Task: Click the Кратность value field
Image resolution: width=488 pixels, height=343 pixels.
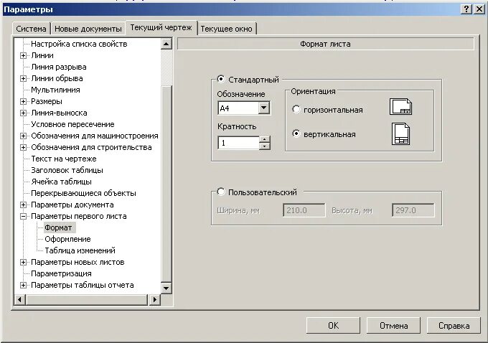Action: click(238, 143)
